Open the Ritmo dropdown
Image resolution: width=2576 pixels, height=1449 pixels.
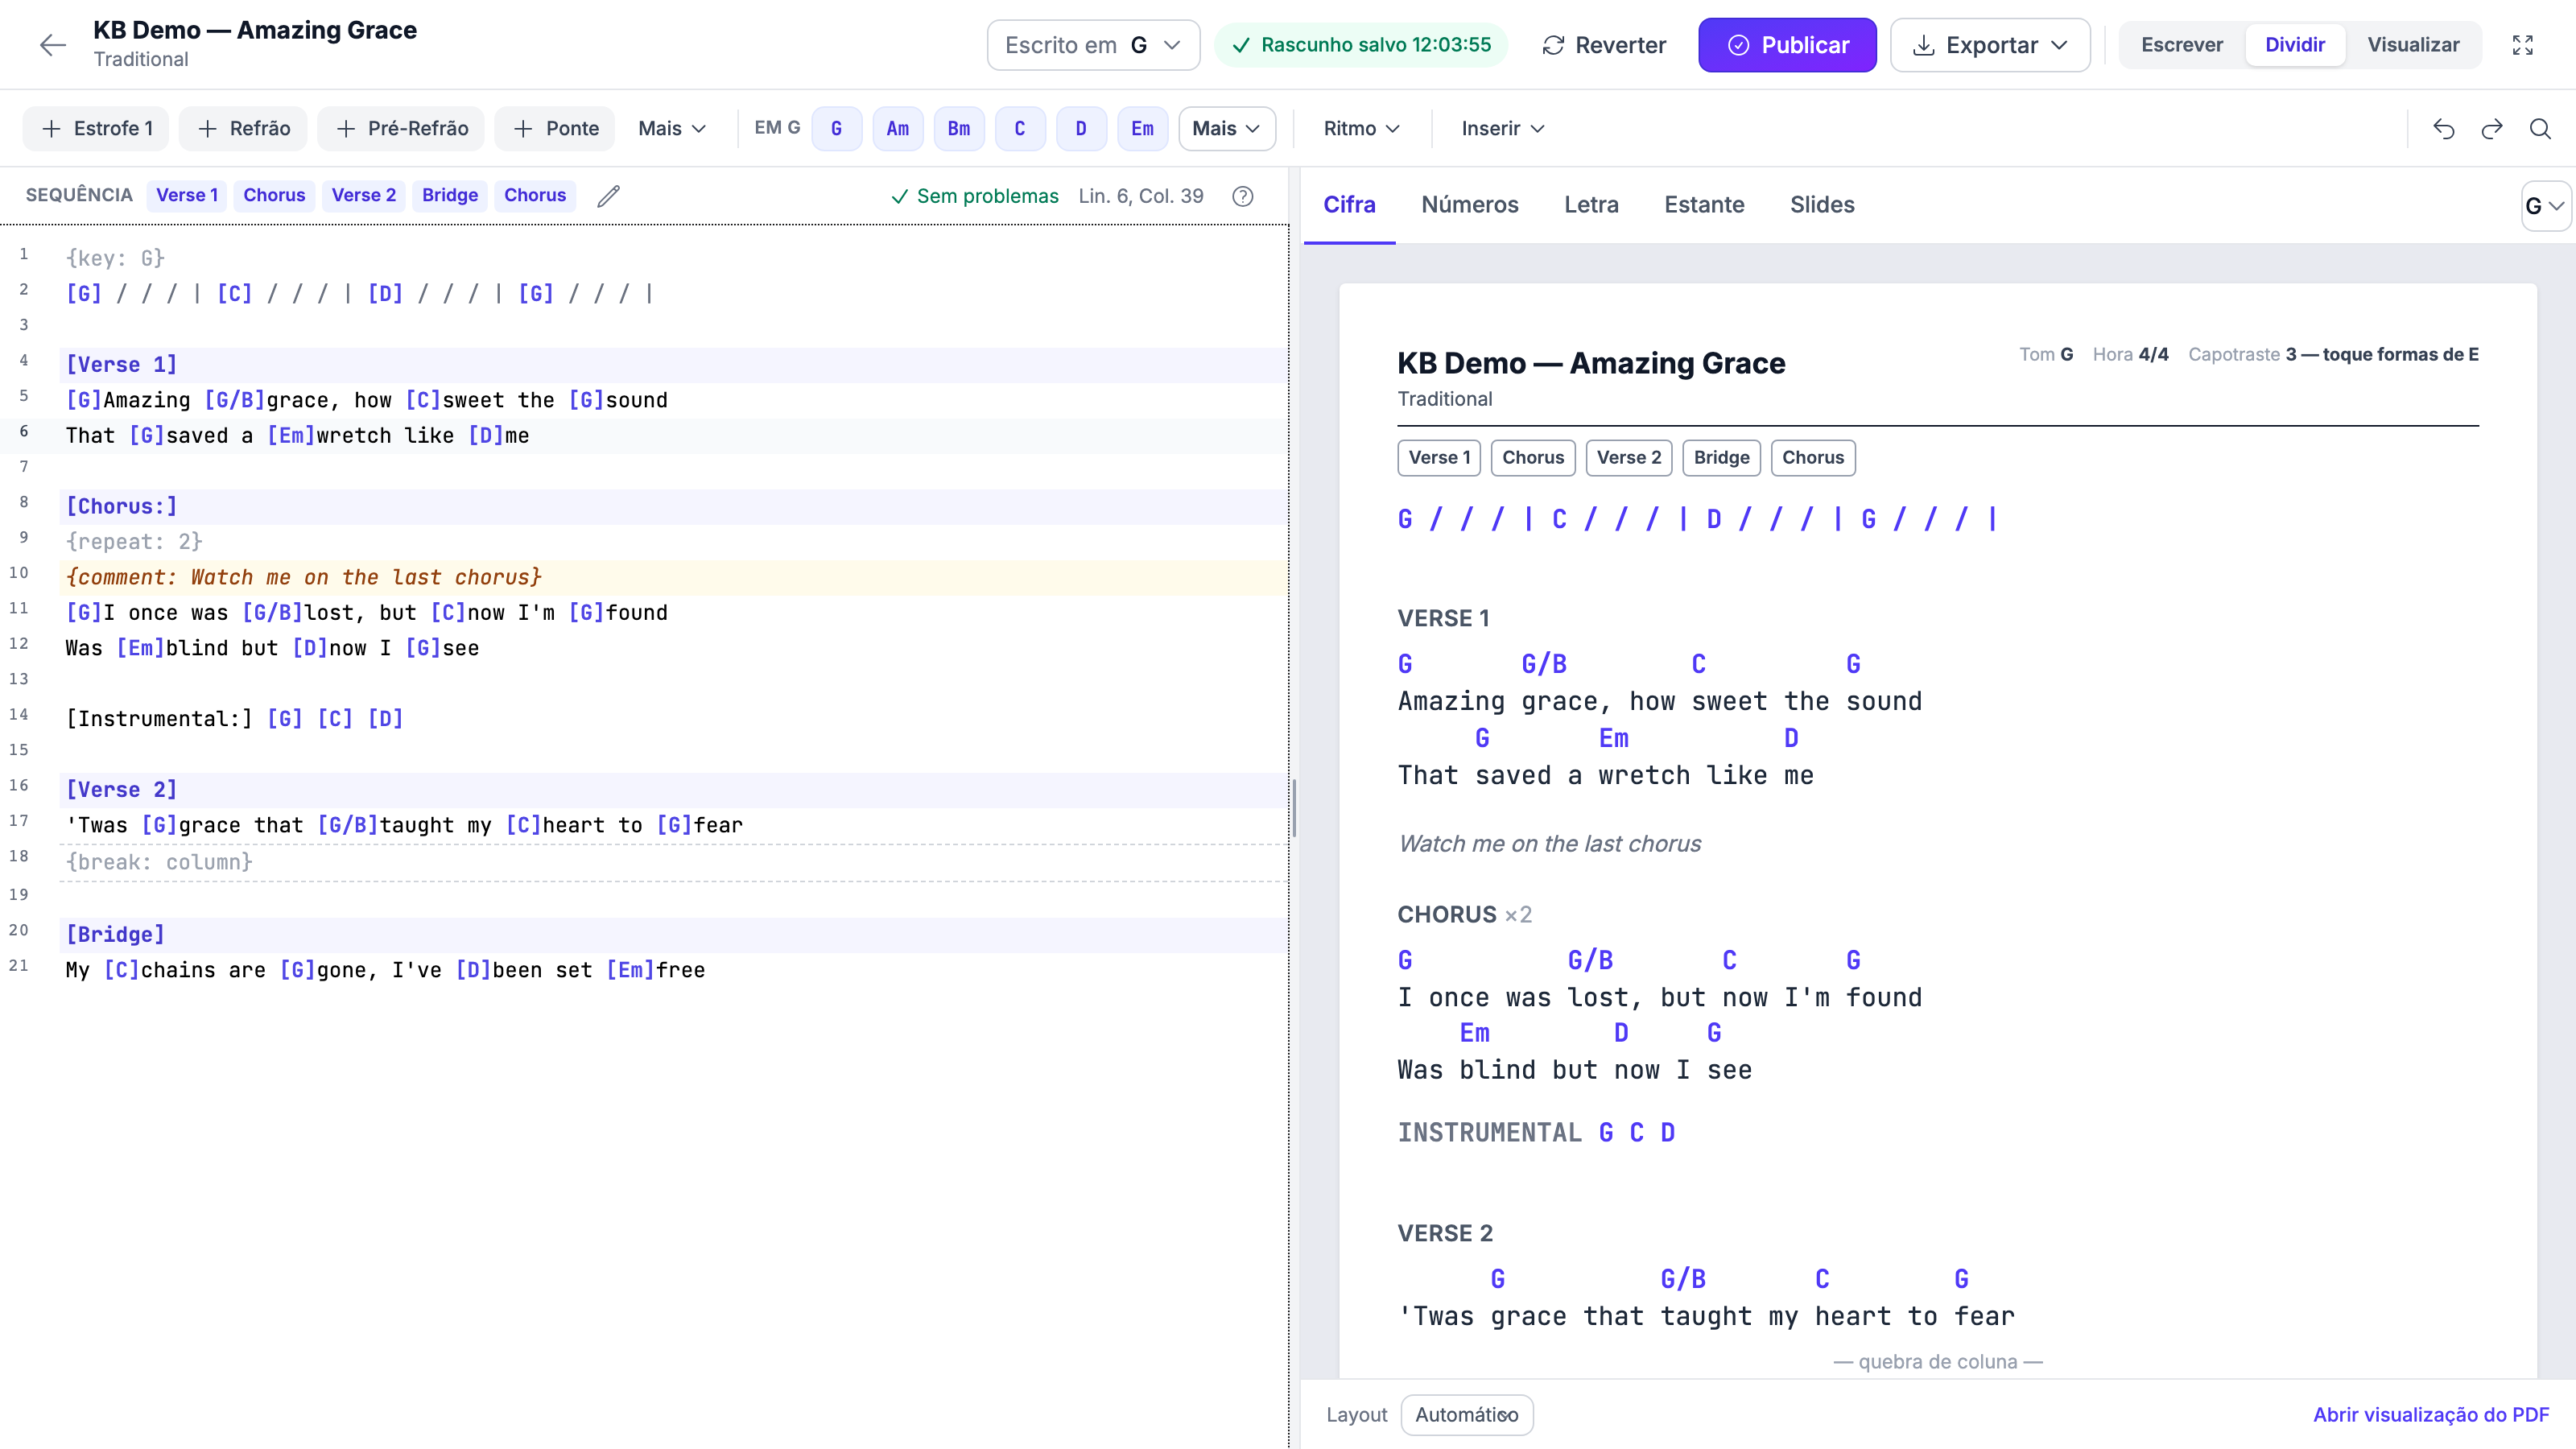1361,129
